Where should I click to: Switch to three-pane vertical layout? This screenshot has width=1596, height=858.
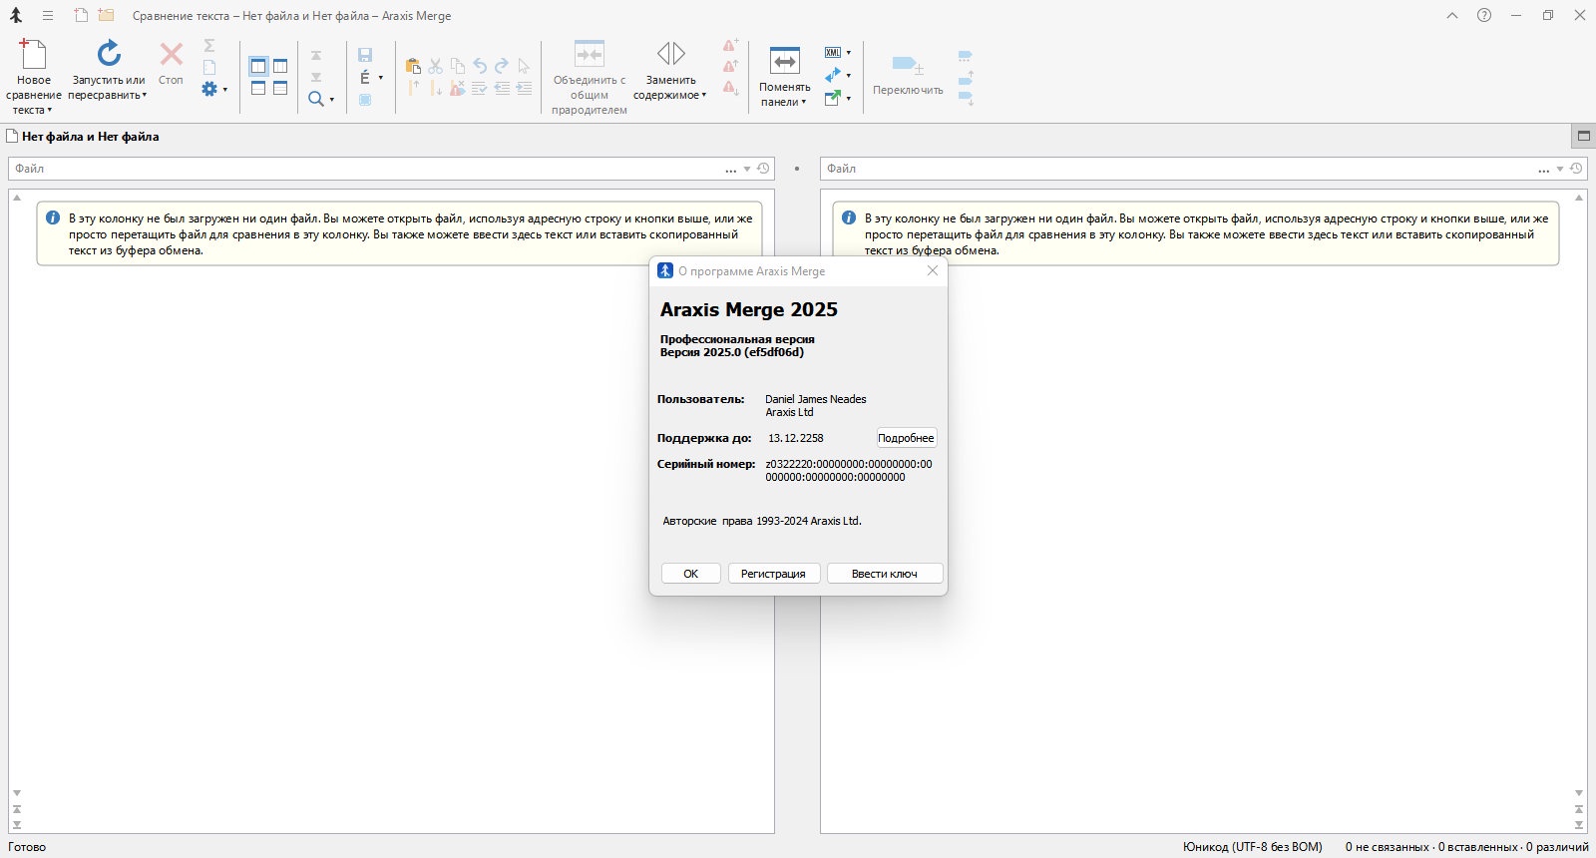click(x=280, y=67)
